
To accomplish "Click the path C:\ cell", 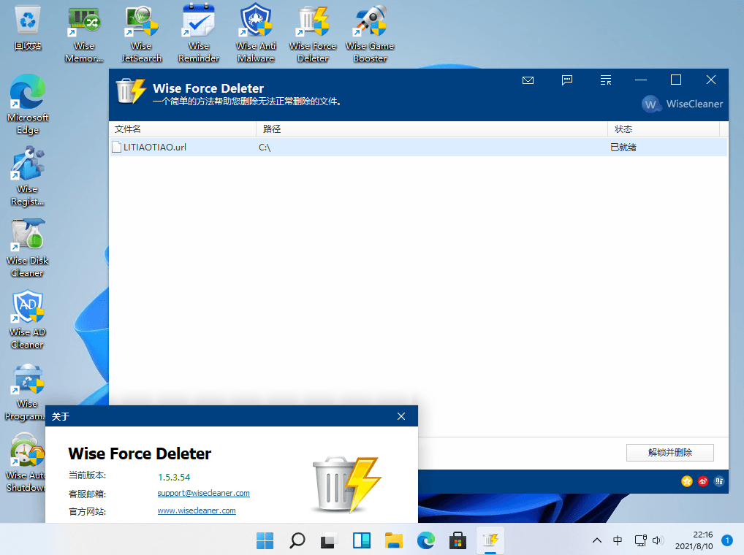I will [x=265, y=148].
